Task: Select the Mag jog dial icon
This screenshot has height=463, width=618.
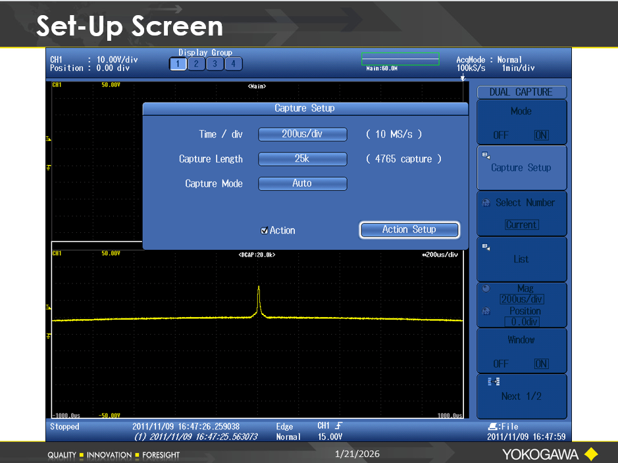Action: [486, 289]
